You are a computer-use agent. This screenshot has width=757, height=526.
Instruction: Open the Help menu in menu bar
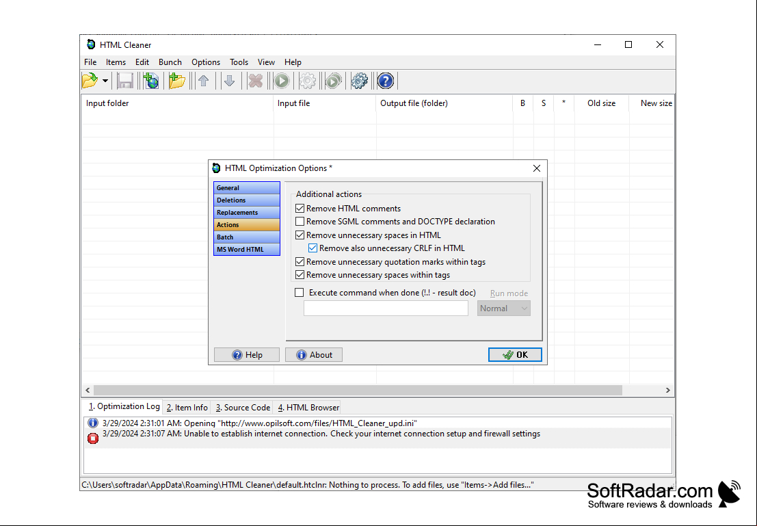[293, 62]
